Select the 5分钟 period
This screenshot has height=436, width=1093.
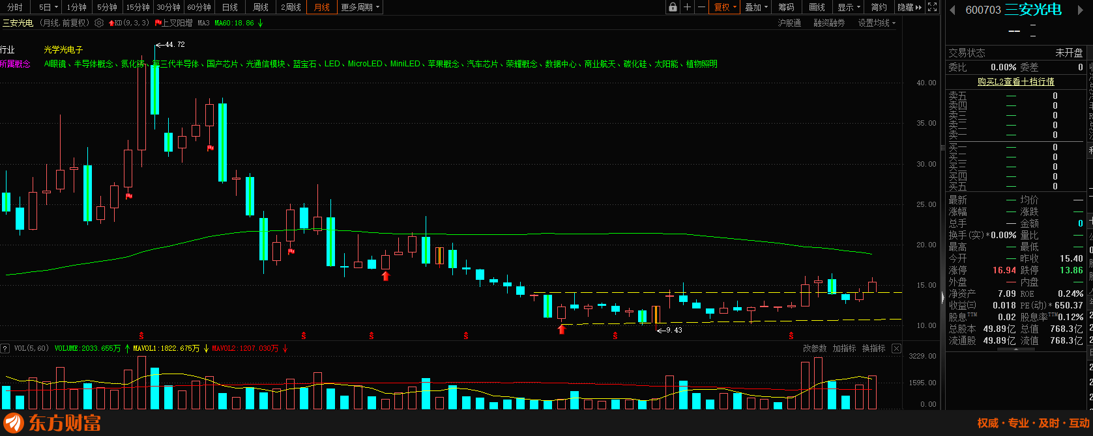(x=107, y=7)
